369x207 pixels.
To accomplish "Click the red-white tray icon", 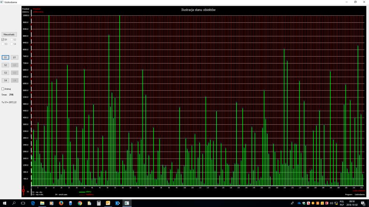I will (308, 203).
